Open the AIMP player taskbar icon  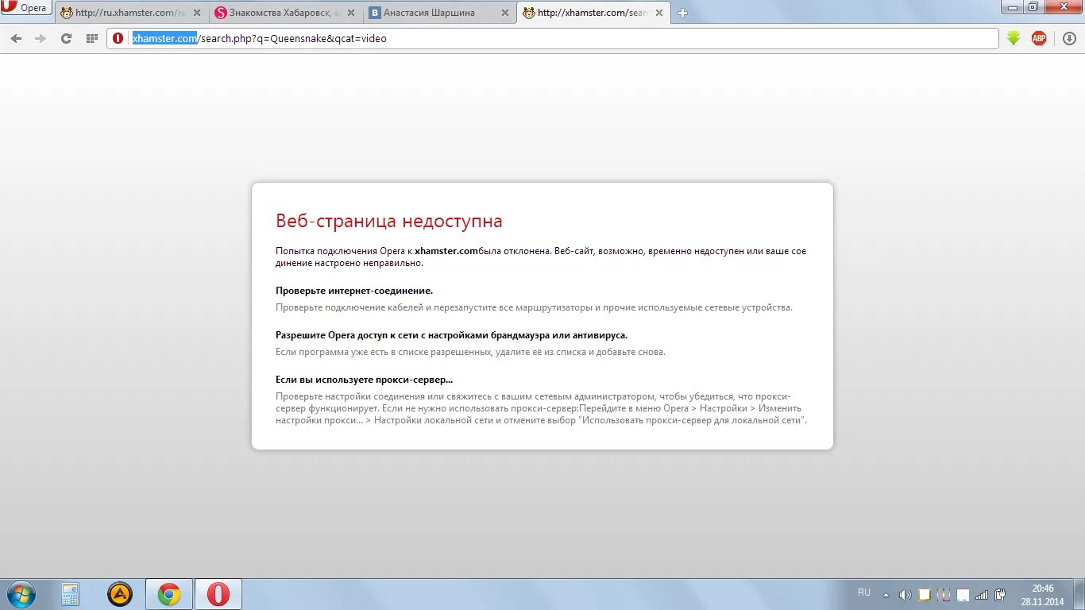(120, 594)
